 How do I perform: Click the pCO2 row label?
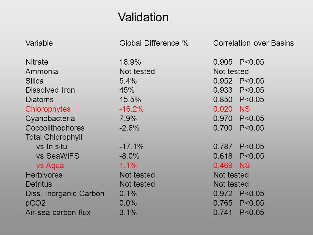36,203
